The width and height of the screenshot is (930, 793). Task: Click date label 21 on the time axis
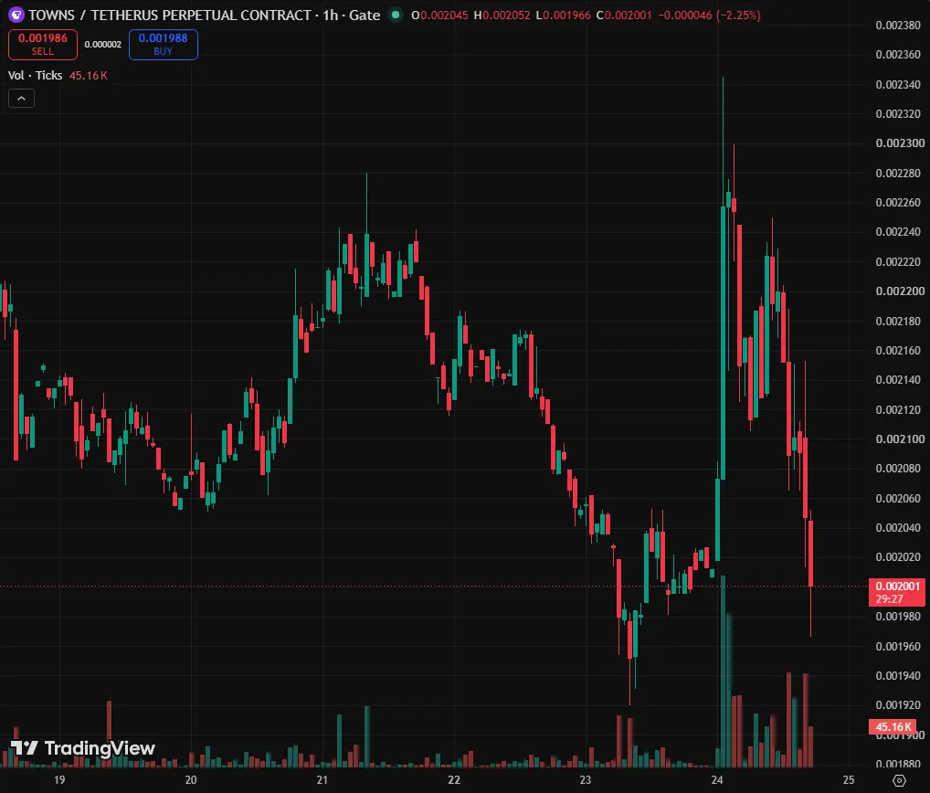click(322, 780)
